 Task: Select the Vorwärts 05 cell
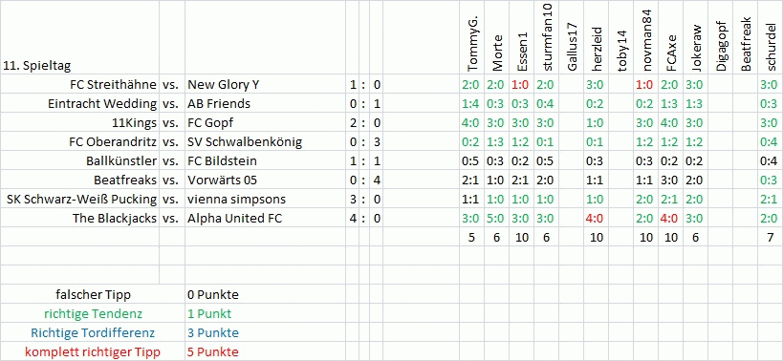coord(265,180)
